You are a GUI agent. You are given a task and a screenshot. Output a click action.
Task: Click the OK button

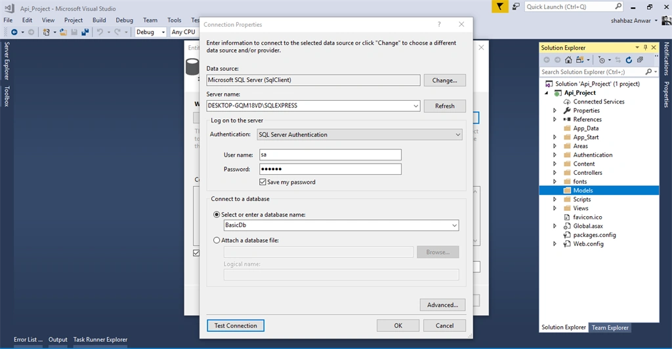[398, 326]
